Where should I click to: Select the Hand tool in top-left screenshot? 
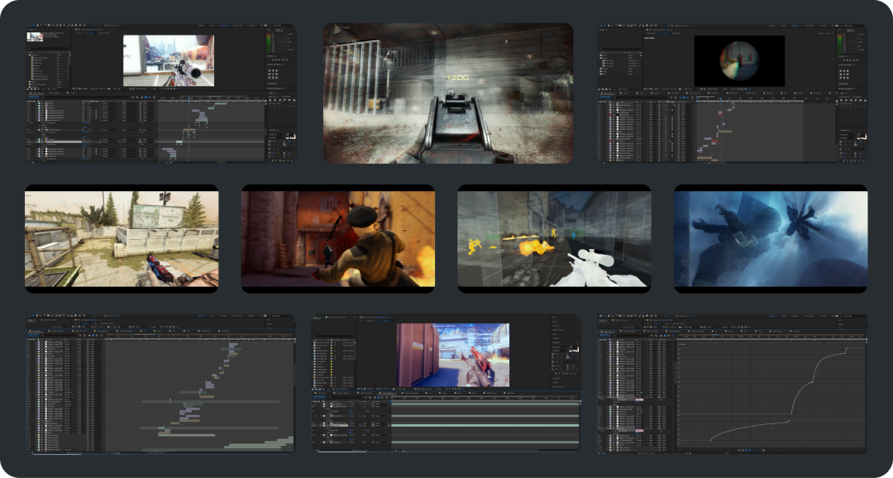[x=37, y=25]
